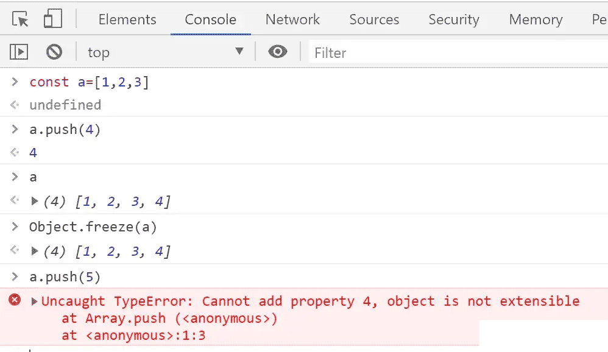Click the red error icon

coord(15,300)
